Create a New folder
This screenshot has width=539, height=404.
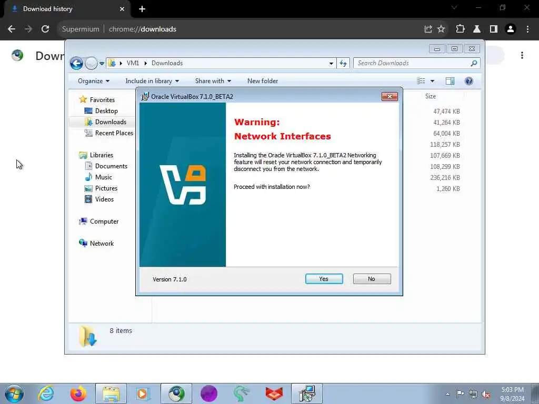pyautogui.click(x=263, y=81)
